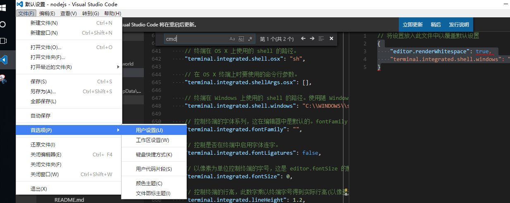510x203 pixels.
Task: Choose 关闭编辑器(E) menu entry
Action: pos(69,155)
